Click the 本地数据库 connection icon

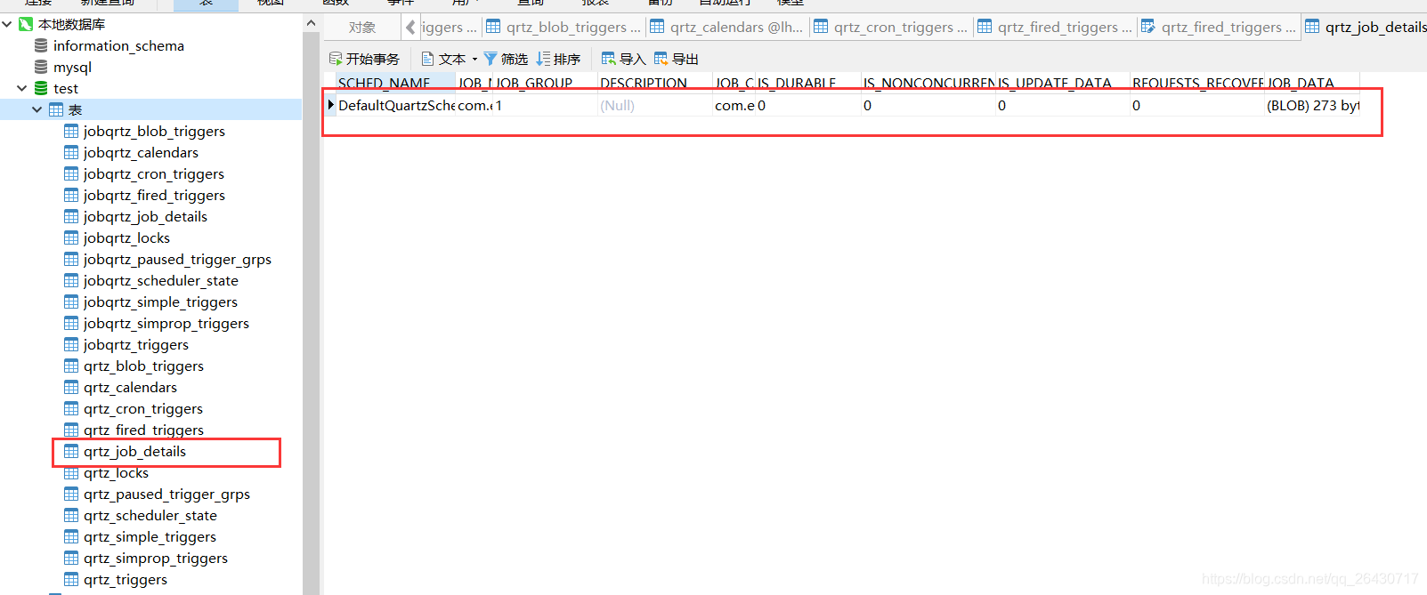coord(26,24)
